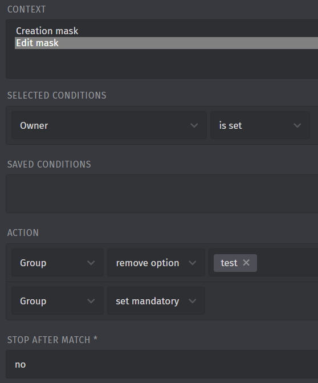Click the empty tag input beside 'test'
Viewport: 318px width, 383px height.
pyautogui.click(x=288, y=263)
